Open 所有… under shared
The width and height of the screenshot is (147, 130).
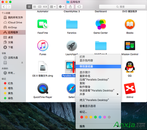(x=13, y=73)
